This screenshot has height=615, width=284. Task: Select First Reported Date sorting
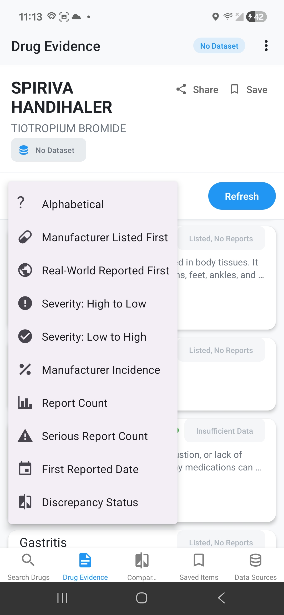click(90, 469)
